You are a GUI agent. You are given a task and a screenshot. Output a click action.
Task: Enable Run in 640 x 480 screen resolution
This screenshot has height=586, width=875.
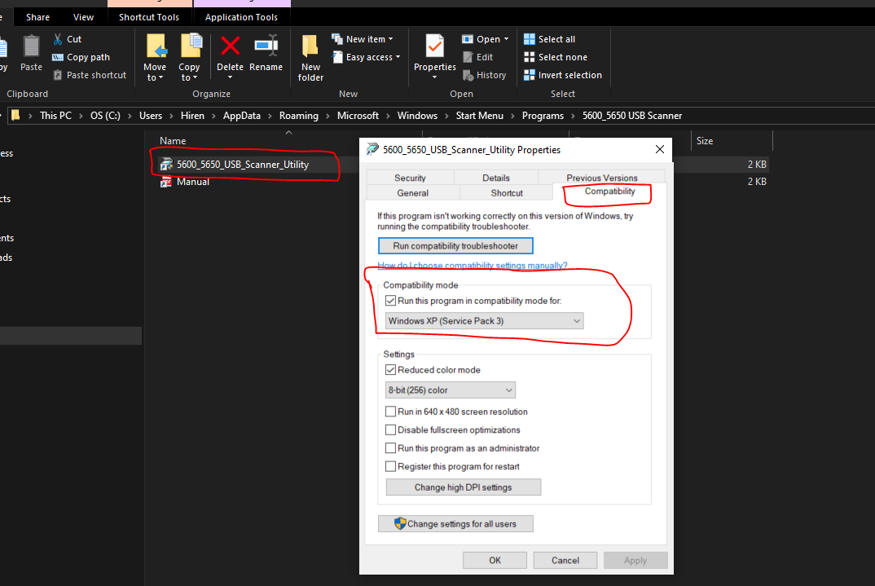[390, 412]
